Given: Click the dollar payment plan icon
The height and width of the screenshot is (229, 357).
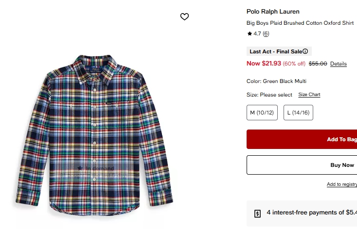Looking at the screenshot, I should click(258, 213).
